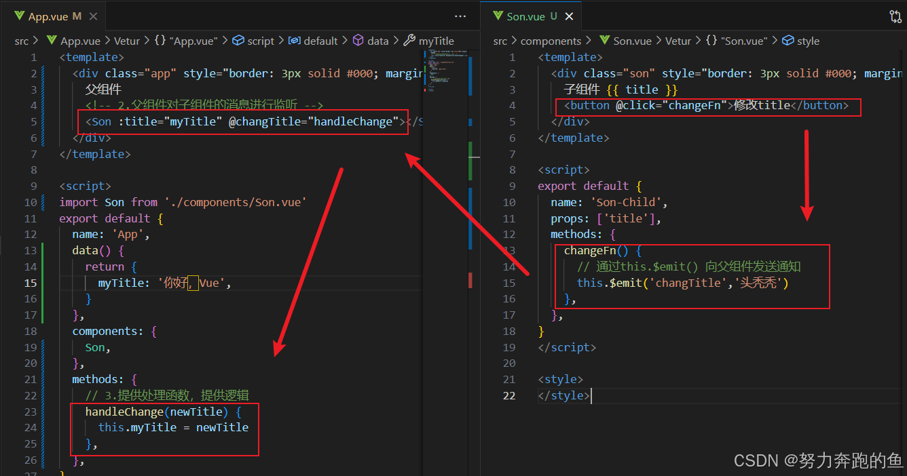Click the "changeFn() {" method definition
Viewport: 907px width, 476px height.
click(x=602, y=250)
